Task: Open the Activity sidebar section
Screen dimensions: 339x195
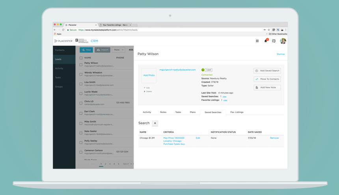Action: (x=64, y=69)
